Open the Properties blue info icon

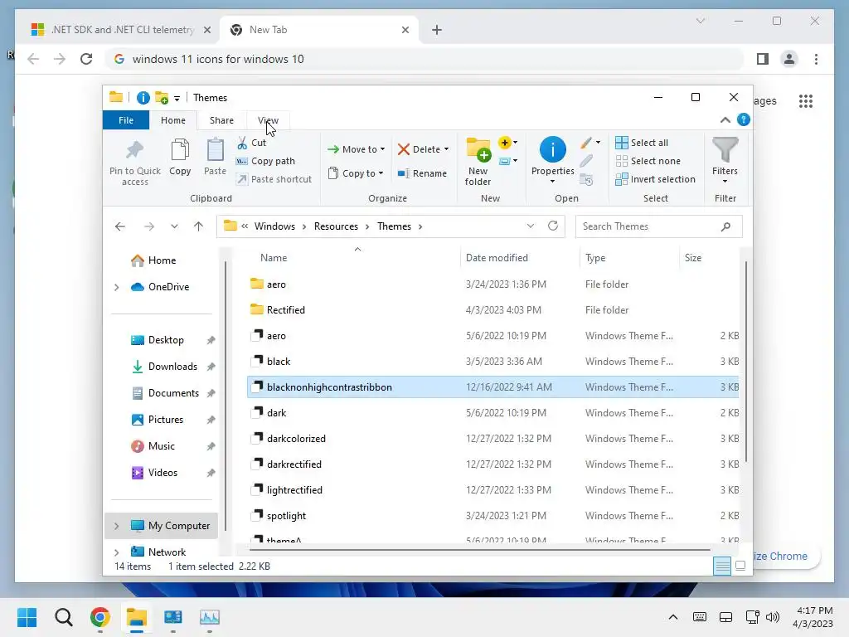[553, 149]
